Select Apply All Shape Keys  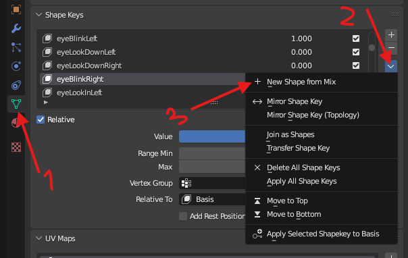coord(322,181)
